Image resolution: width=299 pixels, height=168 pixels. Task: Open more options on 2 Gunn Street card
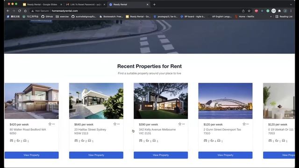(248, 124)
